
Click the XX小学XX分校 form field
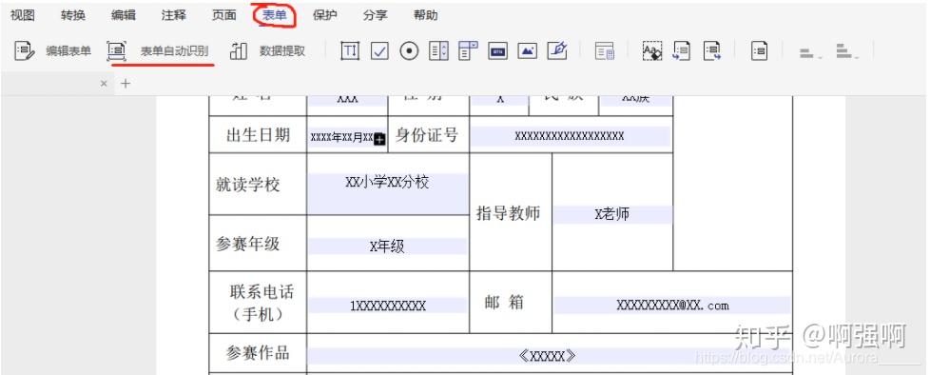point(387,193)
